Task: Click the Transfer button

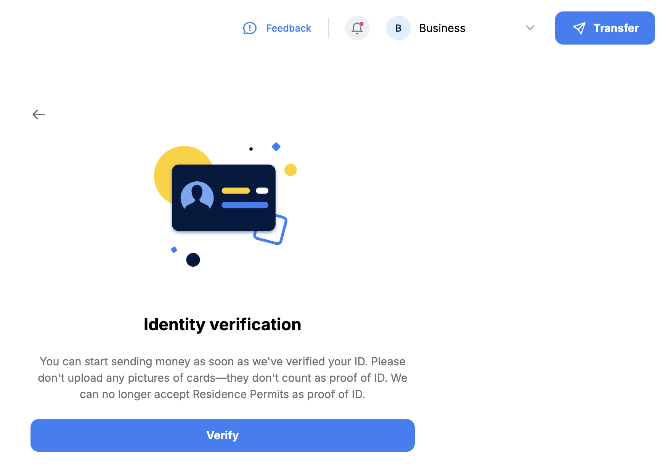Action: [605, 28]
